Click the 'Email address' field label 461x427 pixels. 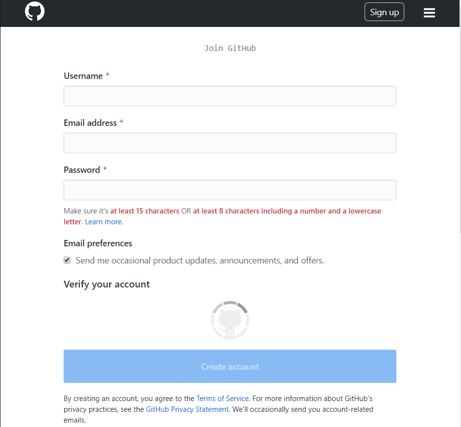pos(90,123)
